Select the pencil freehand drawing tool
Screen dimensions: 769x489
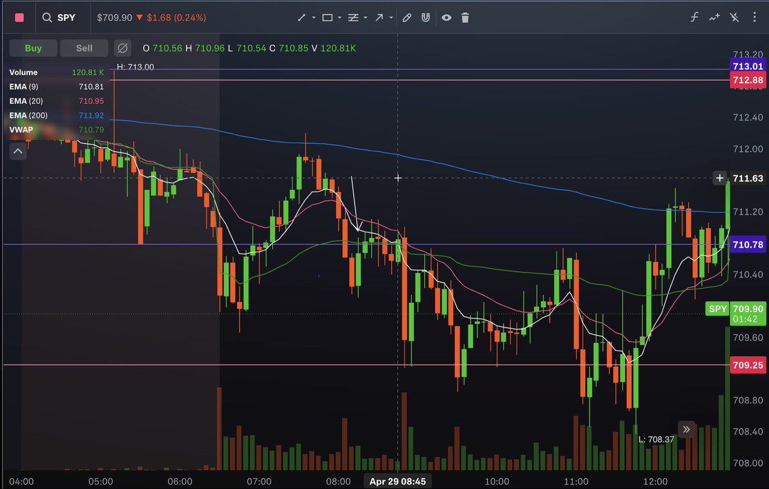(406, 18)
